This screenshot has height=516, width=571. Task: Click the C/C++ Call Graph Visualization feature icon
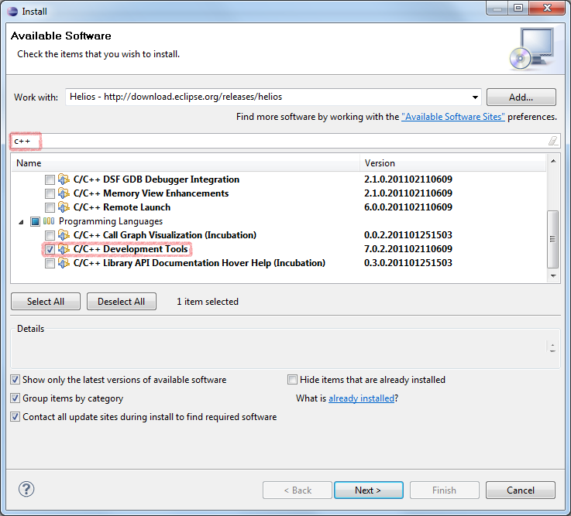pyautogui.click(x=64, y=235)
